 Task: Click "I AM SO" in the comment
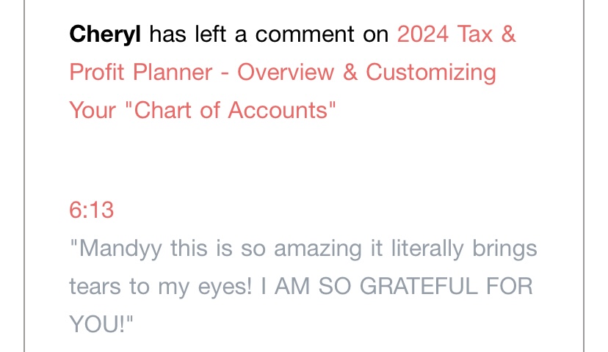tap(299, 287)
